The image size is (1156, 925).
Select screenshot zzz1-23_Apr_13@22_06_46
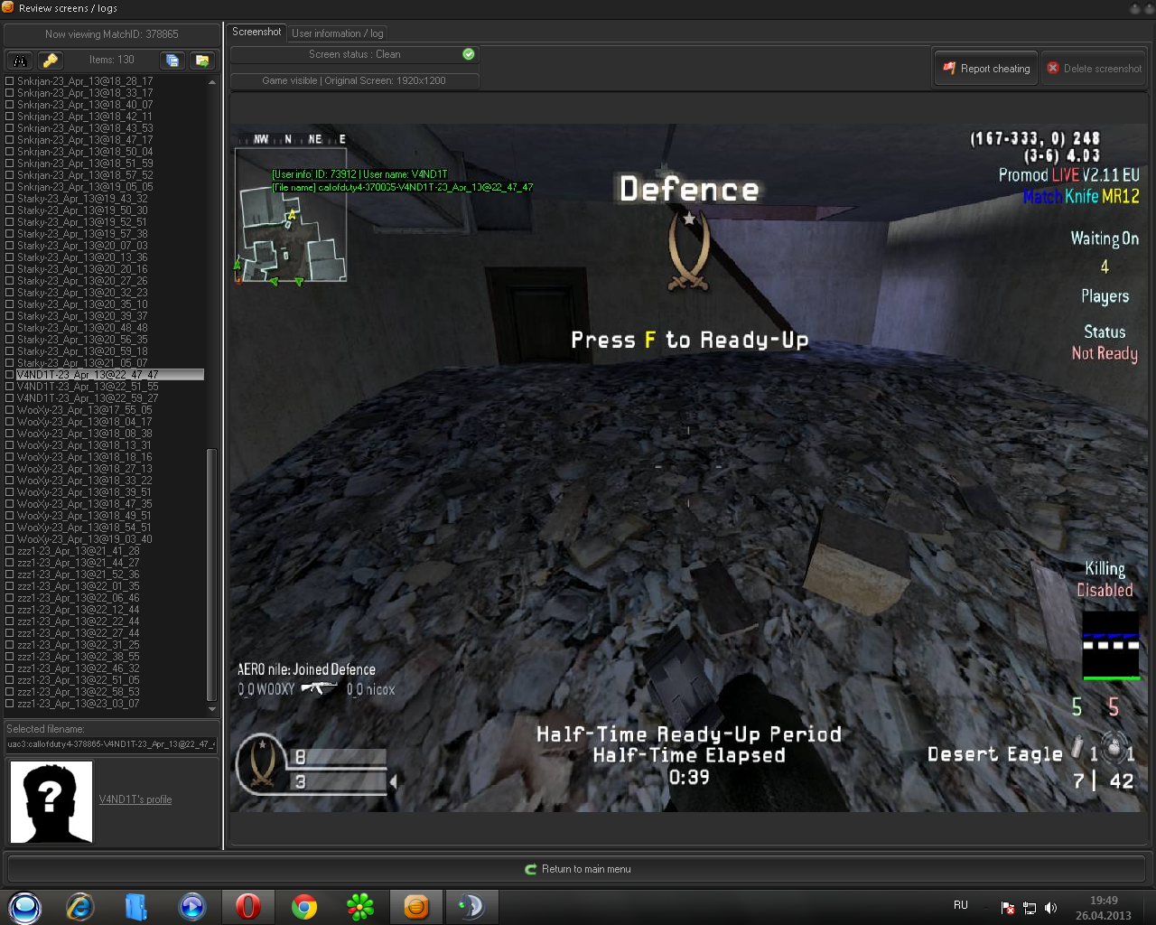click(x=79, y=598)
